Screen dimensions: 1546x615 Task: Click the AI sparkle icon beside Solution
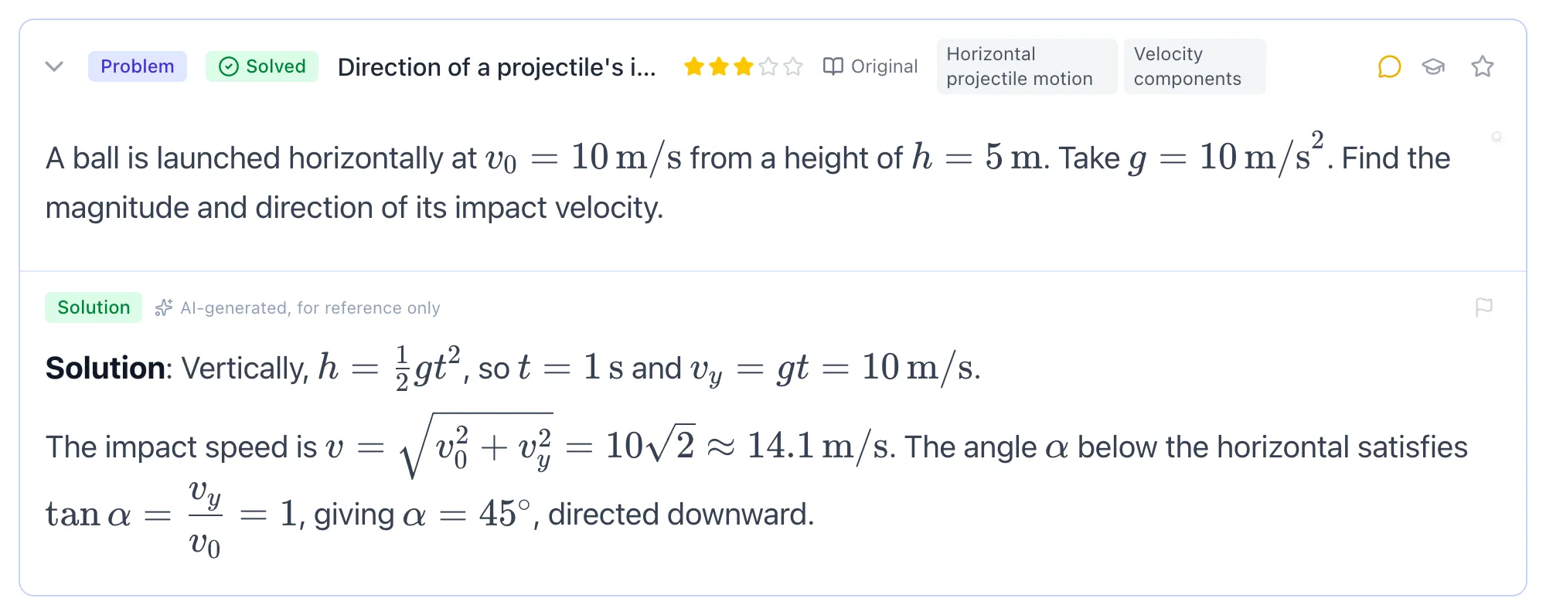[x=163, y=307]
